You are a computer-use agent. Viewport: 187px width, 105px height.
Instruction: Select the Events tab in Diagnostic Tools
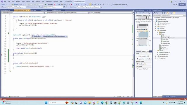click(x=144, y=51)
